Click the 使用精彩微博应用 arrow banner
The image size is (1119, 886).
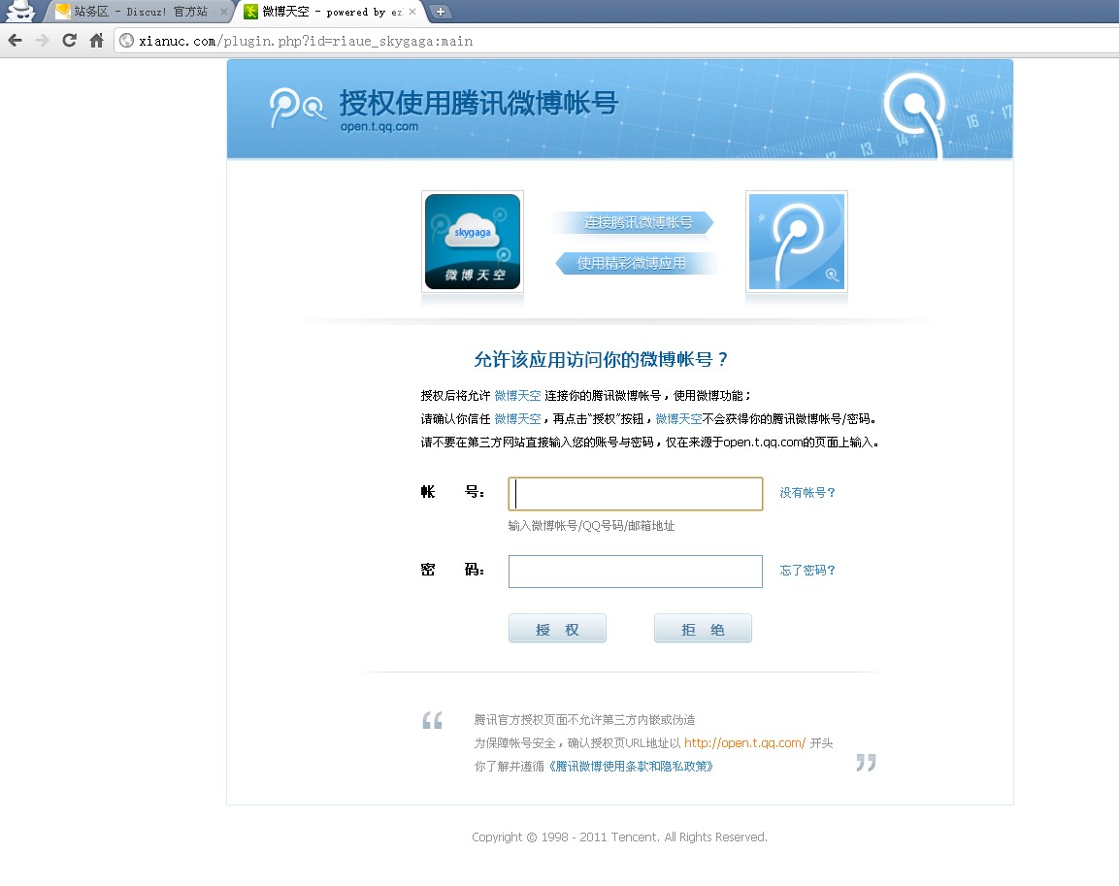(x=633, y=263)
